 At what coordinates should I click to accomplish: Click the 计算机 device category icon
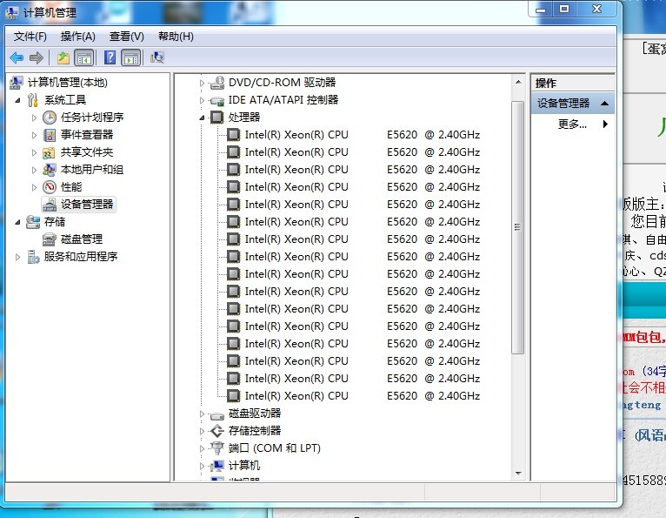tap(217, 466)
